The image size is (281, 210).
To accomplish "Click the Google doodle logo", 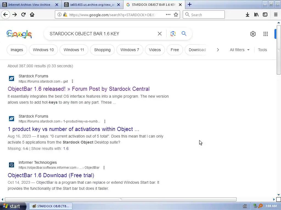I will click(x=19, y=34).
